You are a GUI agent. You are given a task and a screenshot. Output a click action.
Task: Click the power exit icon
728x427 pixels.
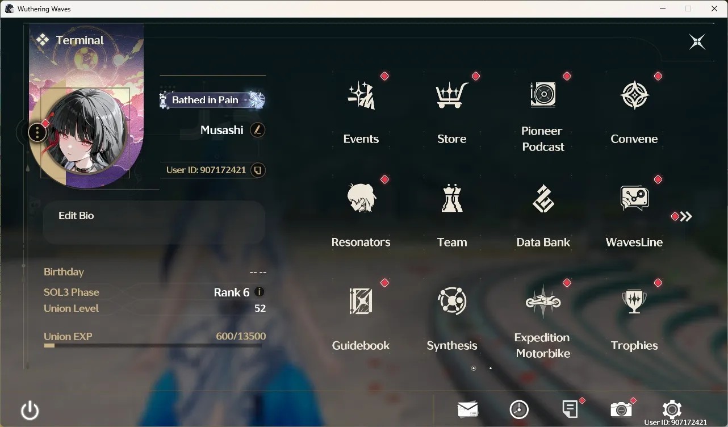click(x=30, y=410)
